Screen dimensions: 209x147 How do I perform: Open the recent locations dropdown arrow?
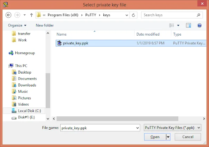24,15
